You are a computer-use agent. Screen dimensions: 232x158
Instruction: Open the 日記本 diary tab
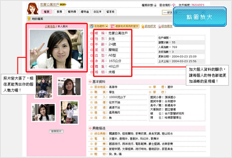tap(98, 12)
